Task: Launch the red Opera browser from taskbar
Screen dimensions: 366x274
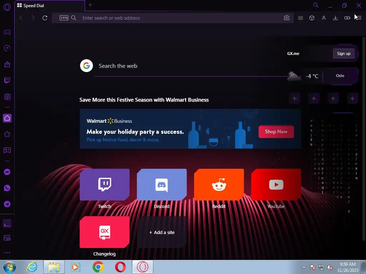Action: pos(120,267)
